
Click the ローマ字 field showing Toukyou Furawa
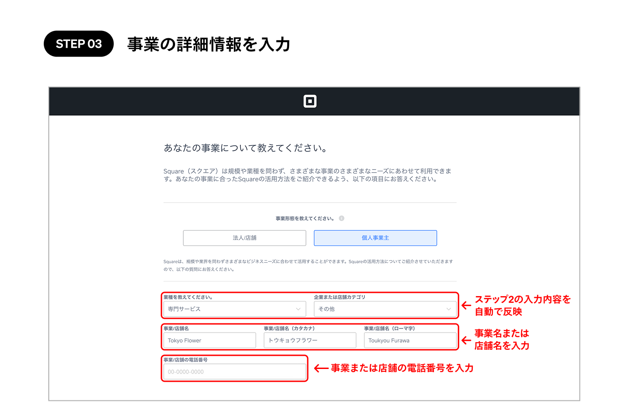point(410,340)
